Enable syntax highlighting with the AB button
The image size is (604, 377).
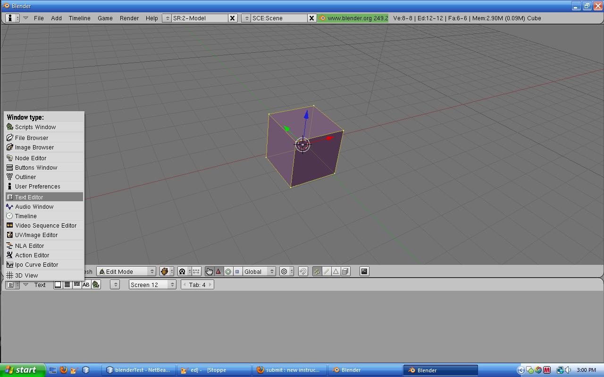click(85, 284)
